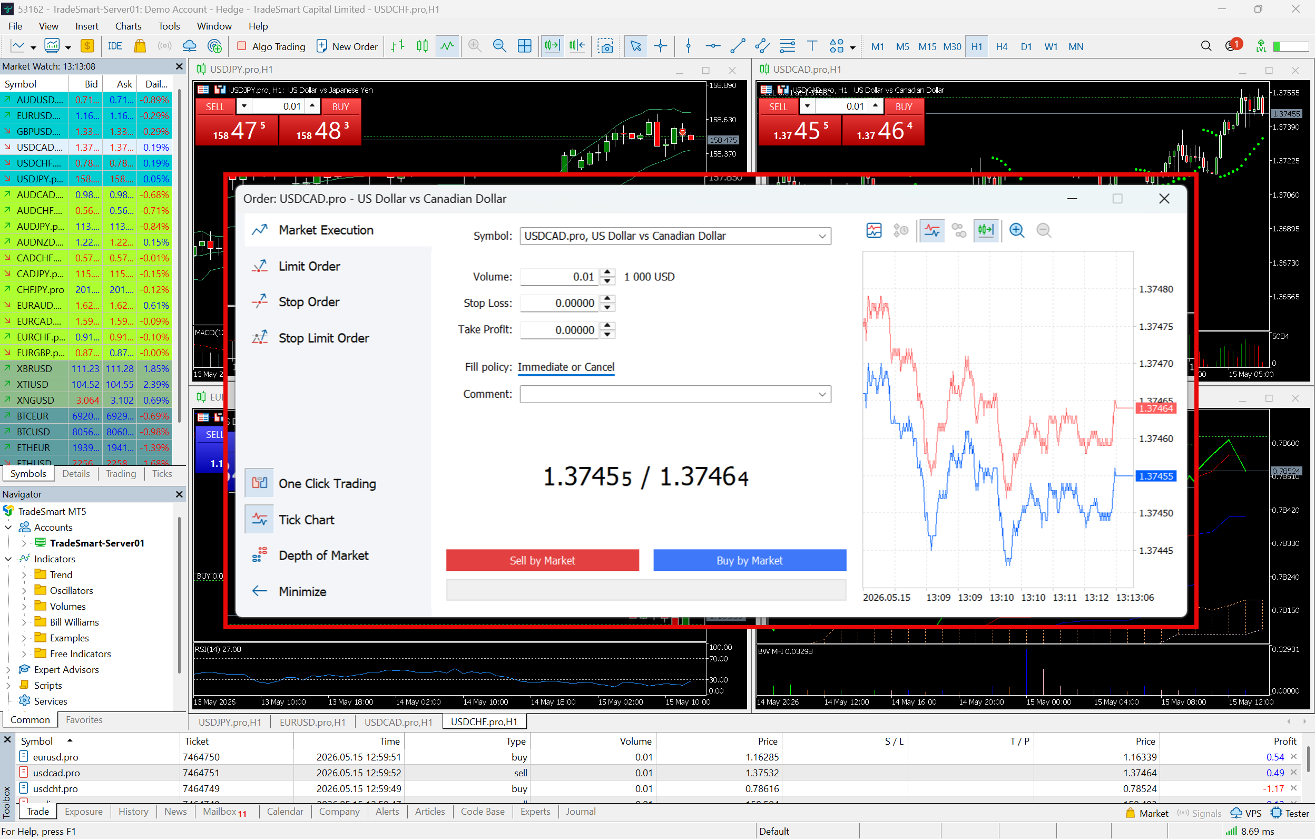1315x839 pixels.
Task: Toggle chart shift from right edge
Action: (577, 46)
